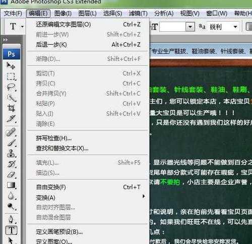Click the Ps logo in toolbox
This screenshot has height=244, width=252.
click(x=12, y=54)
